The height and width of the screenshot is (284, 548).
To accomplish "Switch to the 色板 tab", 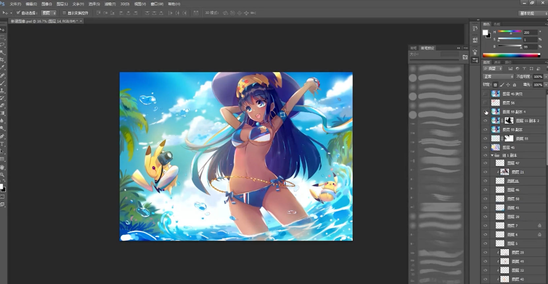I will [x=497, y=24].
